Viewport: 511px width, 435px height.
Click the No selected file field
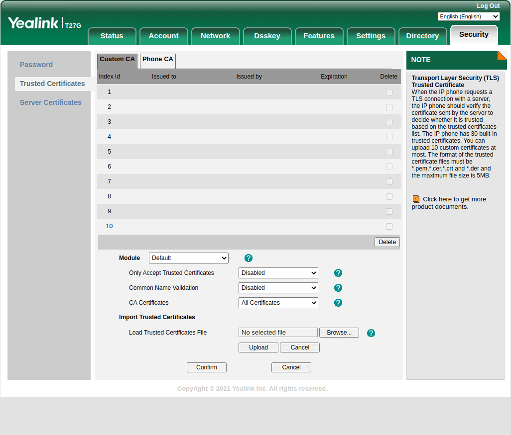pyautogui.click(x=278, y=333)
